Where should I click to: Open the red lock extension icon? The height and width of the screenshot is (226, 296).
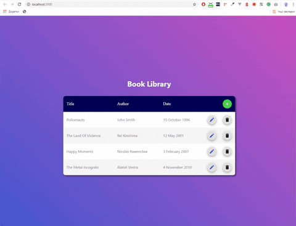pos(247,4)
